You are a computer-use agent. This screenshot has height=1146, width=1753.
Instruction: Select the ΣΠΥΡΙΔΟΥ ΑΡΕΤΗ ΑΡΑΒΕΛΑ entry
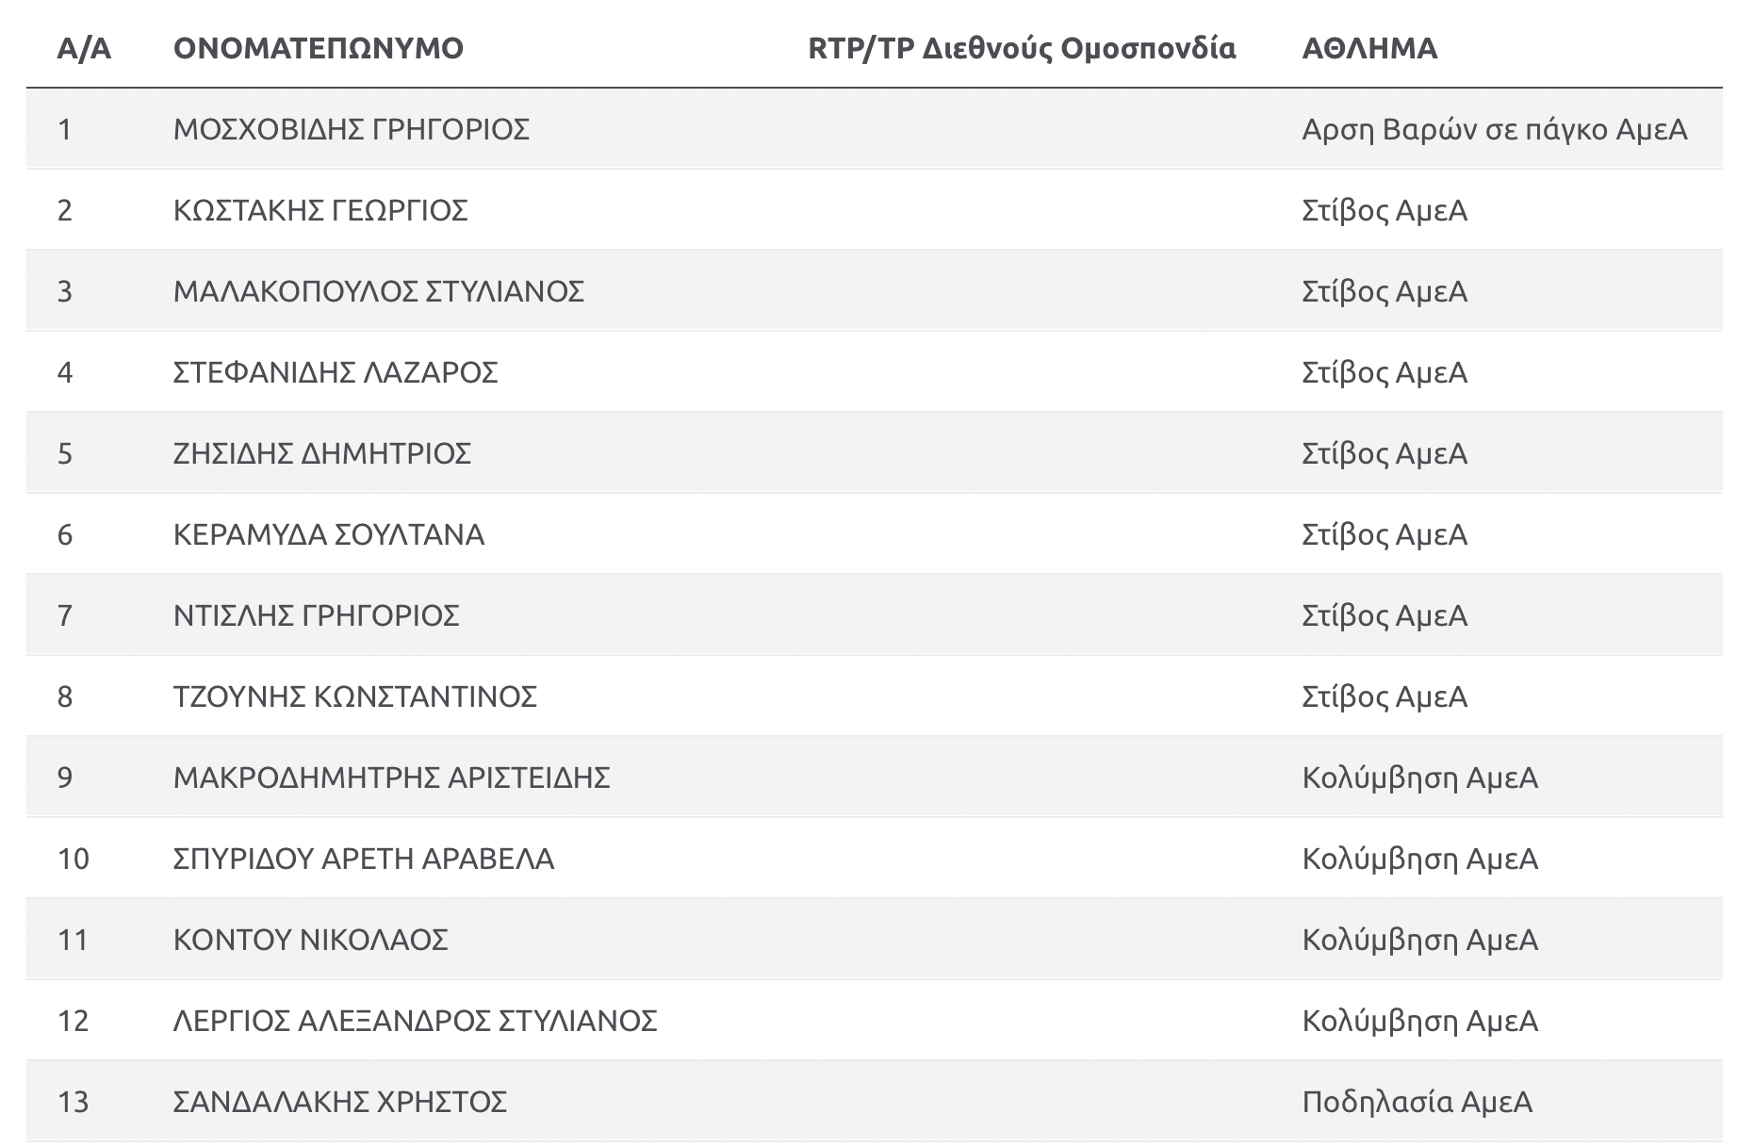[x=364, y=859]
